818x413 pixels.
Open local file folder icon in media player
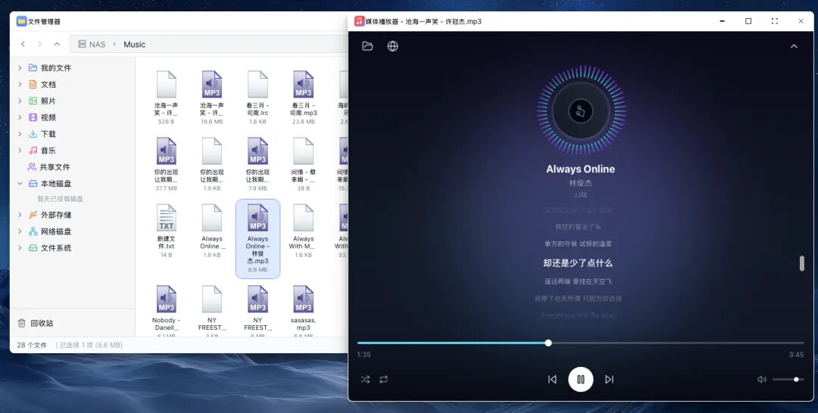click(367, 46)
